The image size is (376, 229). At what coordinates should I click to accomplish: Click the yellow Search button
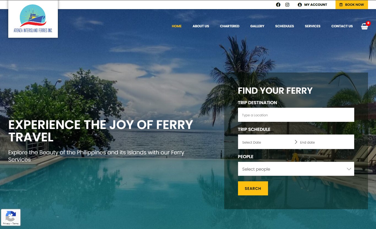(x=253, y=188)
